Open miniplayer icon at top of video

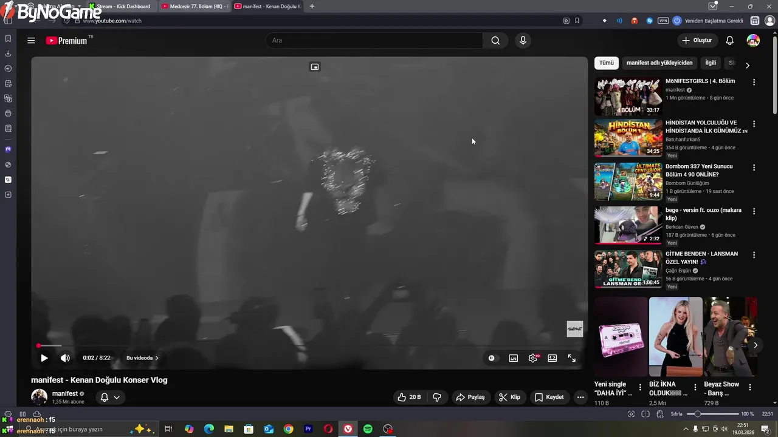click(x=315, y=67)
